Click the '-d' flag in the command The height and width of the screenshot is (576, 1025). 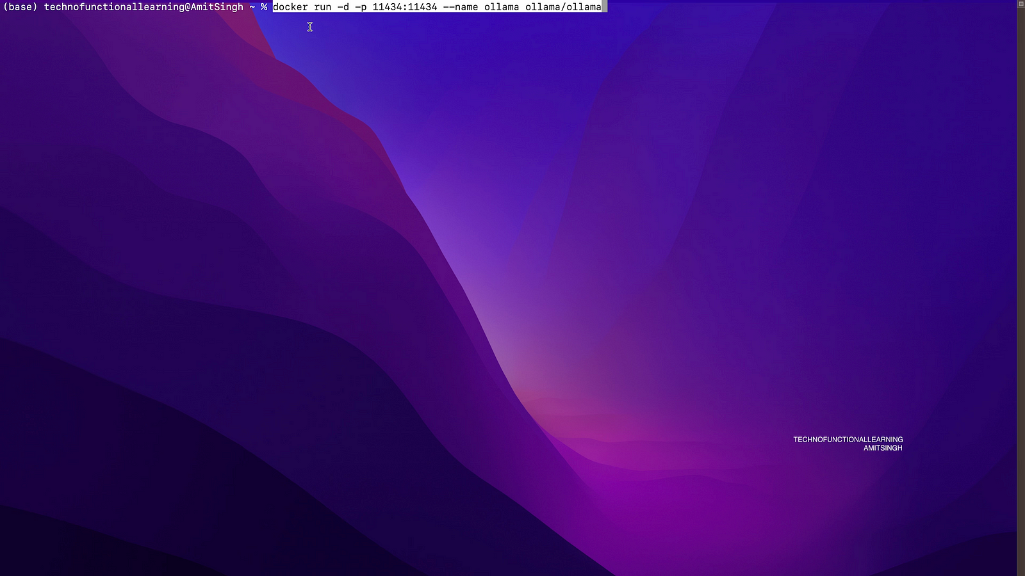[343, 7]
